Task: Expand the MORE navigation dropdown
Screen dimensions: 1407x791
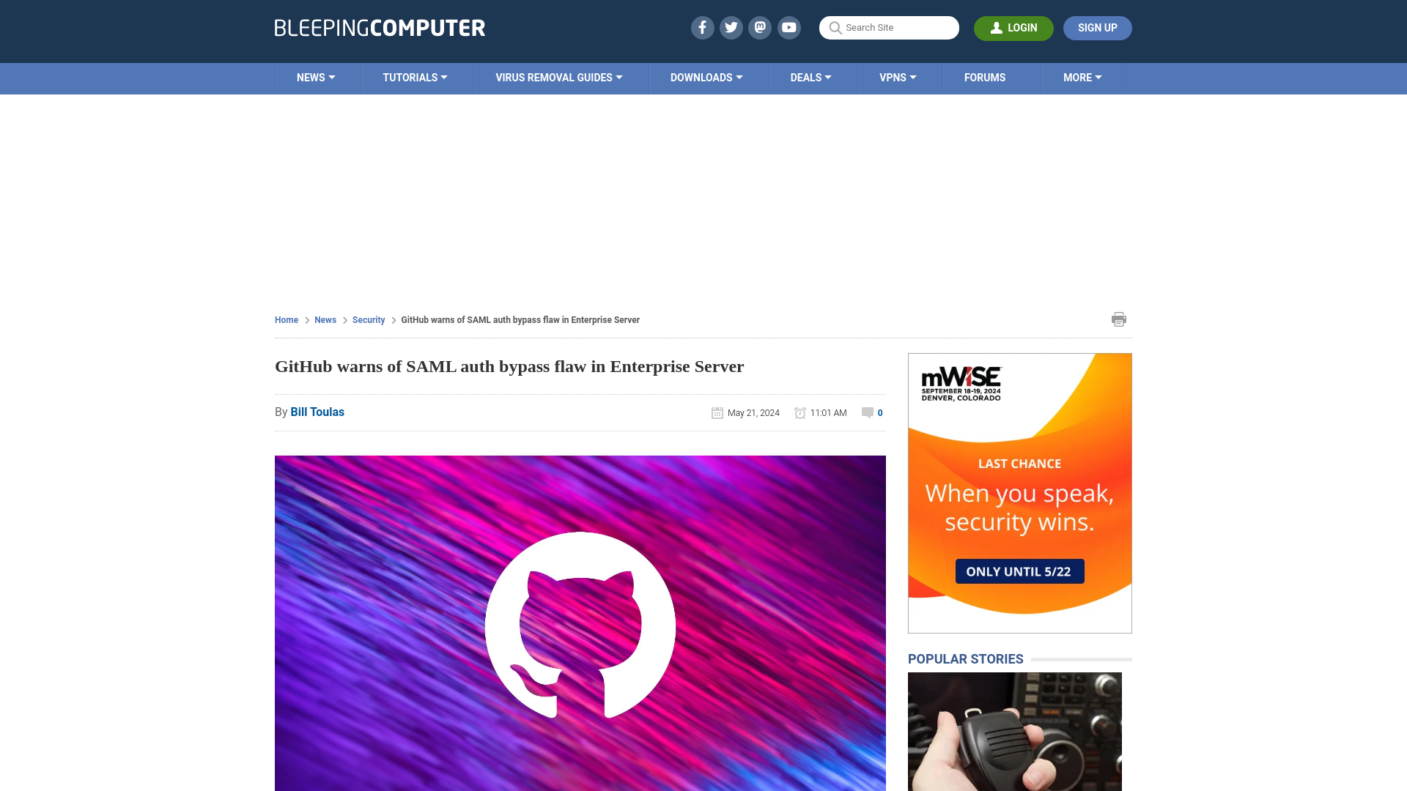Action: click(1082, 77)
